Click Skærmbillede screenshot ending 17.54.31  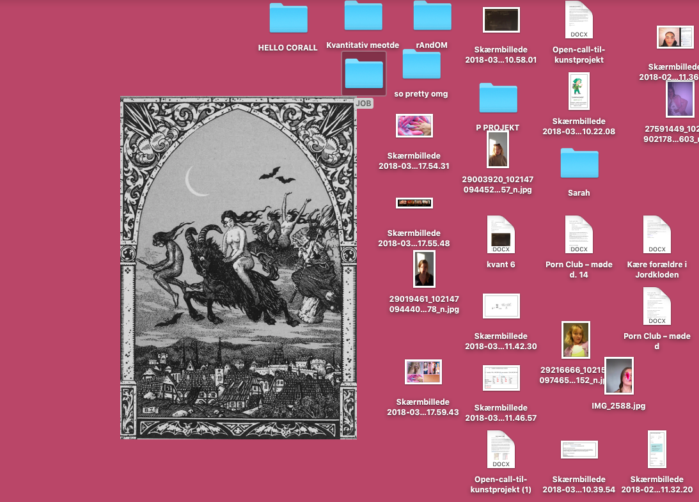(414, 126)
